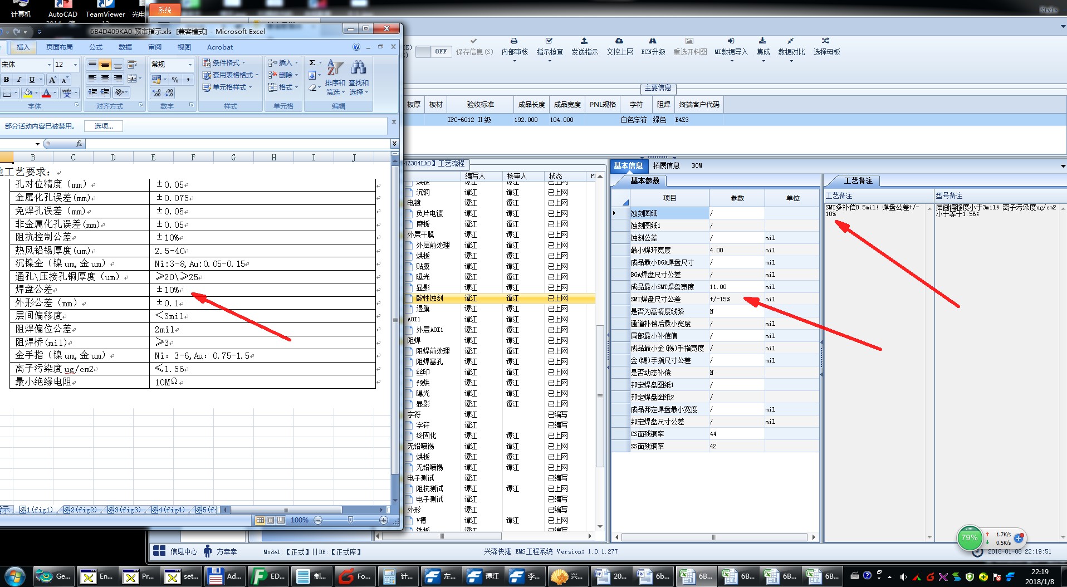Toggle bold formatting in Excel
The image size is (1067, 587).
pos(7,80)
